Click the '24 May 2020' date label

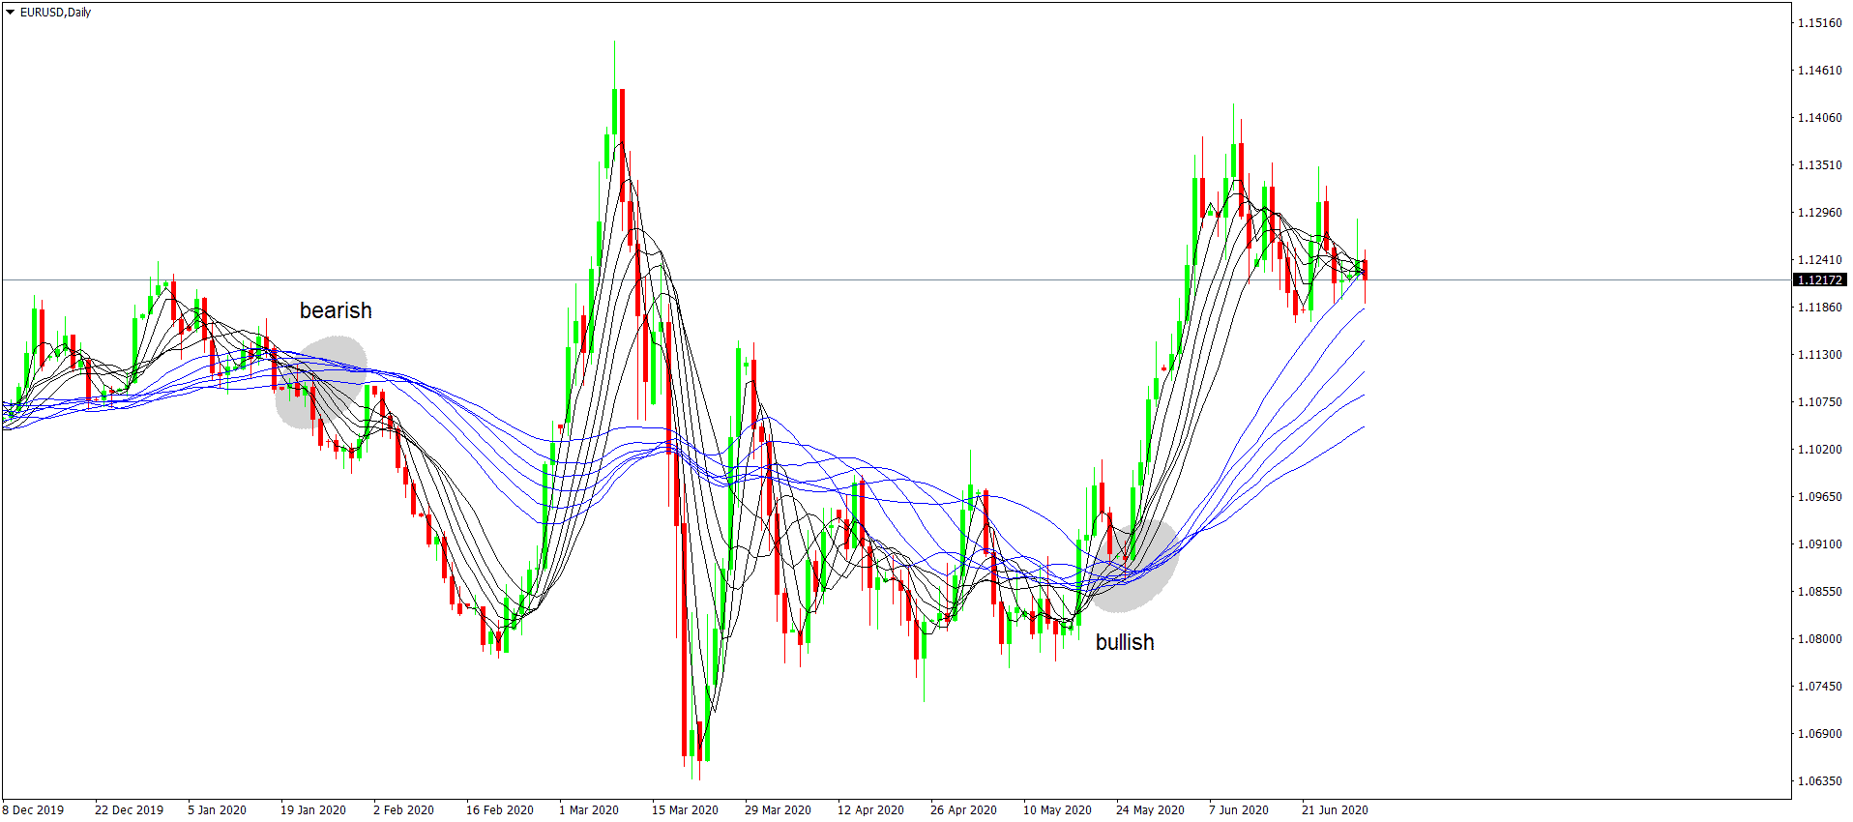pyautogui.click(x=1150, y=809)
